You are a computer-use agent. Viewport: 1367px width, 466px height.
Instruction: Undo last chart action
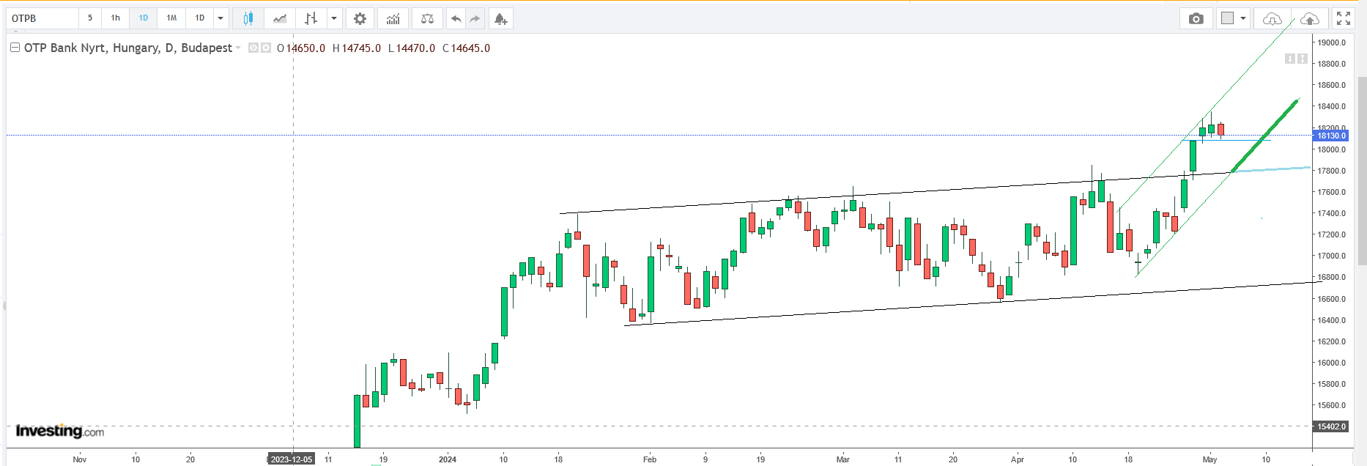[456, 18]
